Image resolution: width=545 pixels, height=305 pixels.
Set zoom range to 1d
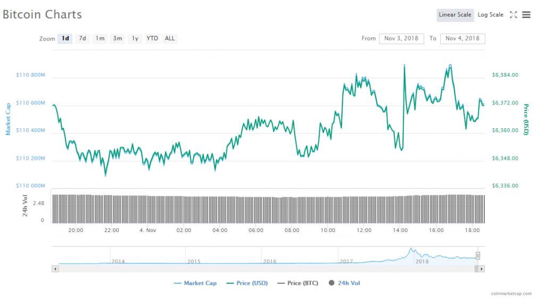pos(65,38)
